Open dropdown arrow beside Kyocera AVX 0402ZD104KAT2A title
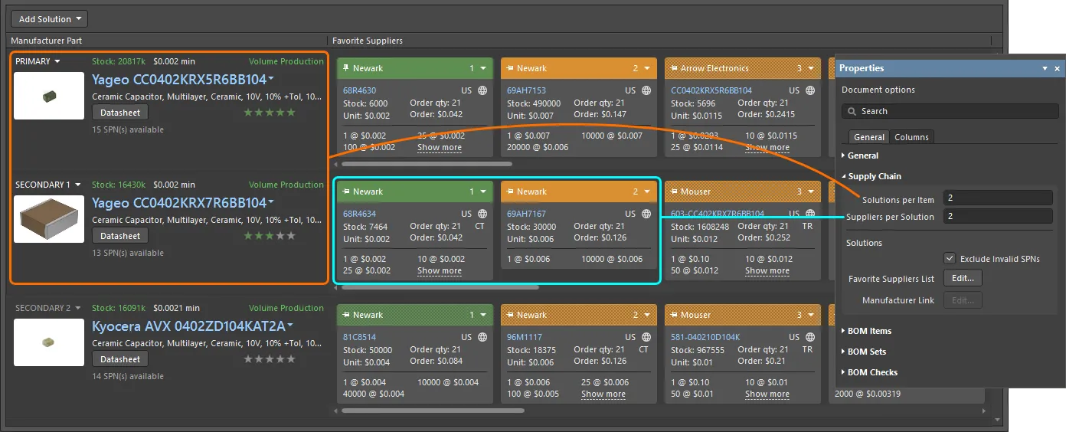Viewport: 1066px width, 432px height. click(290, 326)
